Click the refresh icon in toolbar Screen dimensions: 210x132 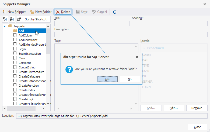115,12
